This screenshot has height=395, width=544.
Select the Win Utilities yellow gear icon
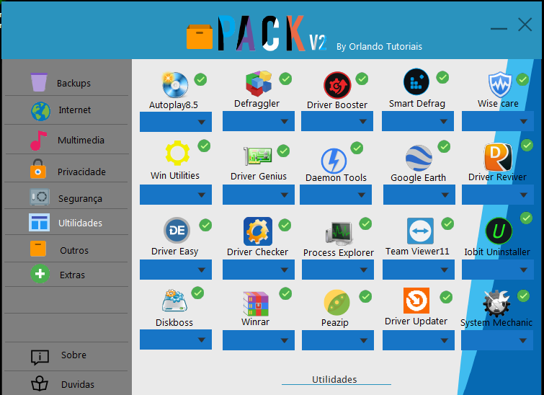pos(177,153)
